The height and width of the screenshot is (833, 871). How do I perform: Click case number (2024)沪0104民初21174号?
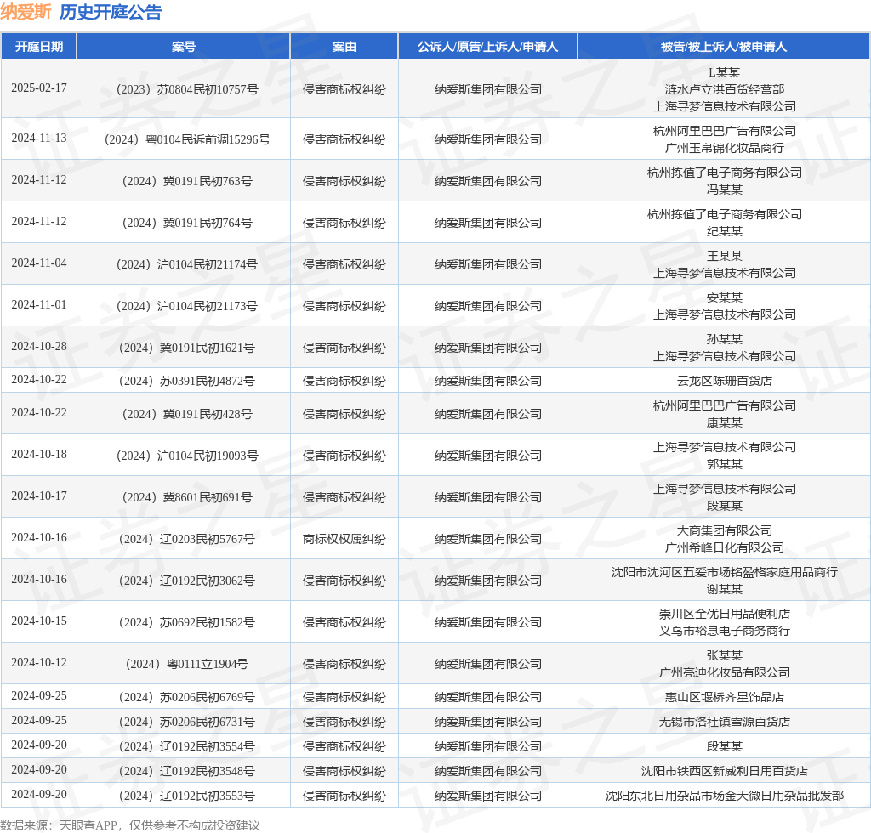pyautogui.click(x=186, y=264)
